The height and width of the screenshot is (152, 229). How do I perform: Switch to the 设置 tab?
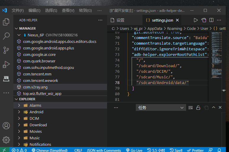pyautogui.click(x=125, y=20)
